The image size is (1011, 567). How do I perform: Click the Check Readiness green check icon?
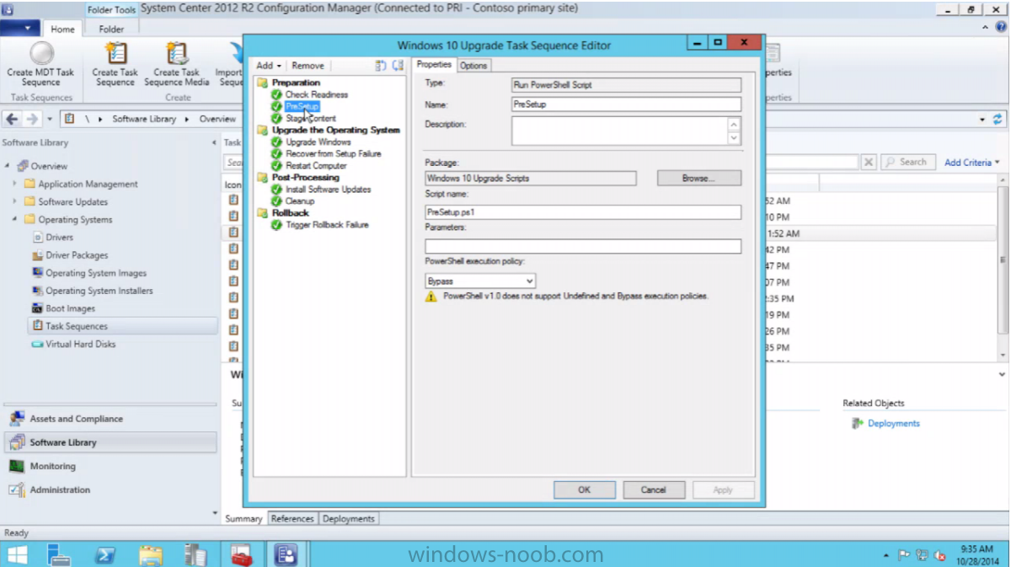click(276, 94)
